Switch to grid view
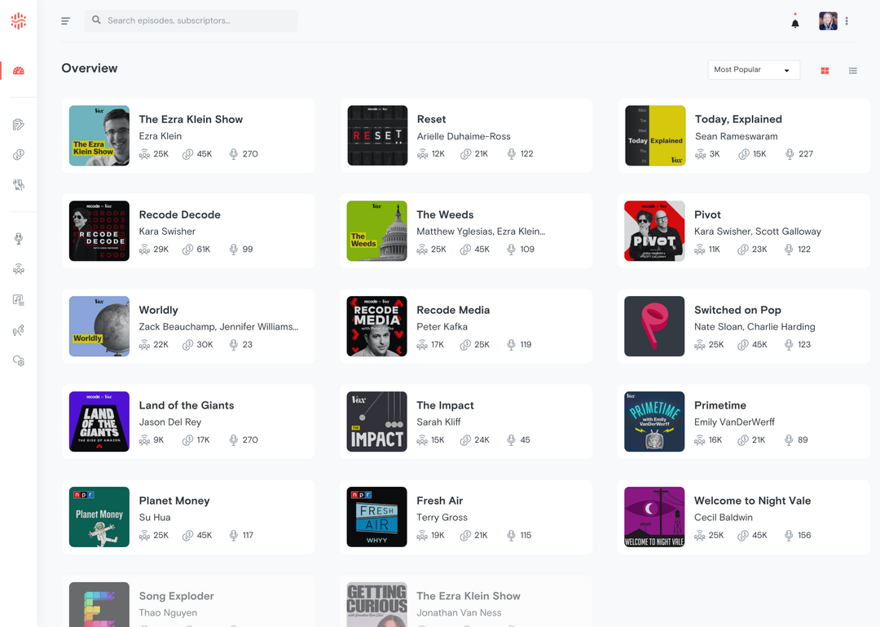The height and width of the screenshot is (627, 880). (825, 71)
